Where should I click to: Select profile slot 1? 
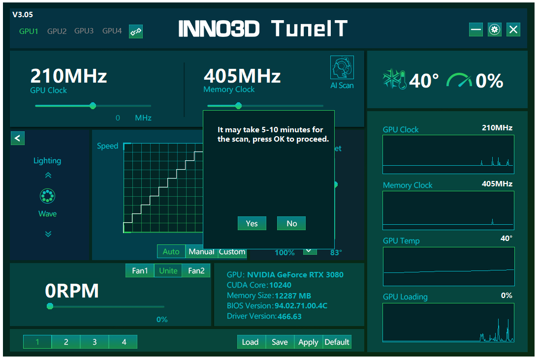(x=37, y=342)
